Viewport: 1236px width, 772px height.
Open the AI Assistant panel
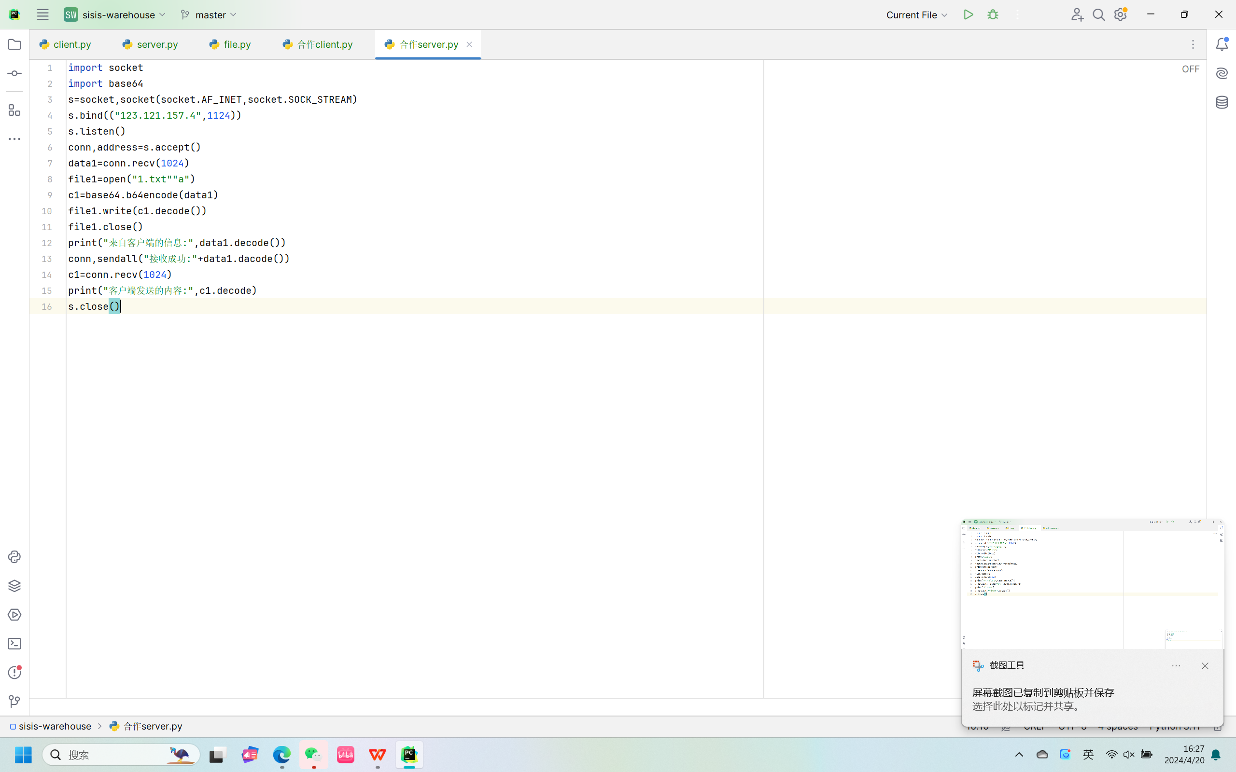coord(1222,73)
